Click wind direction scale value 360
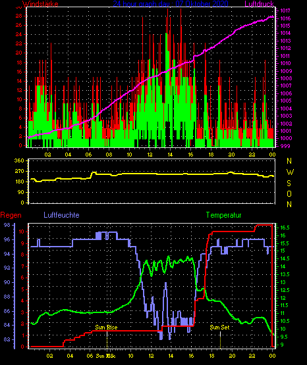Viewport: 307px width, 365px height. [x=19, y=160]
